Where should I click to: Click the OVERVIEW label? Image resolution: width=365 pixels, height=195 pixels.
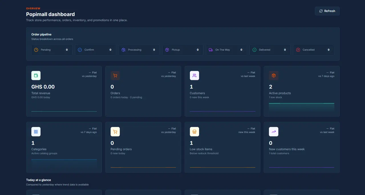(x=33, y=9)
